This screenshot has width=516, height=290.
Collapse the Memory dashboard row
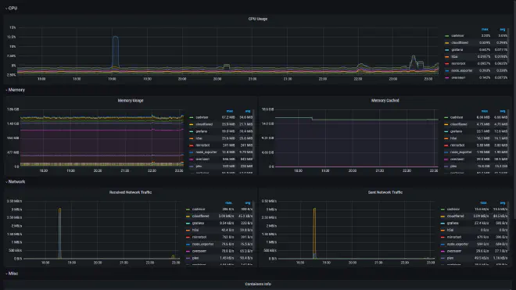[x=15, y=90]
